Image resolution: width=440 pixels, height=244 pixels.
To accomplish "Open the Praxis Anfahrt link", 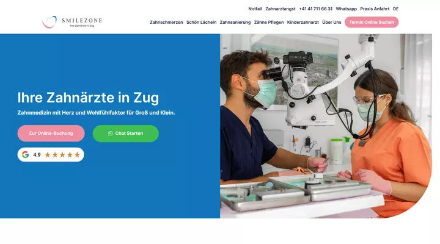I will (375, 9).
